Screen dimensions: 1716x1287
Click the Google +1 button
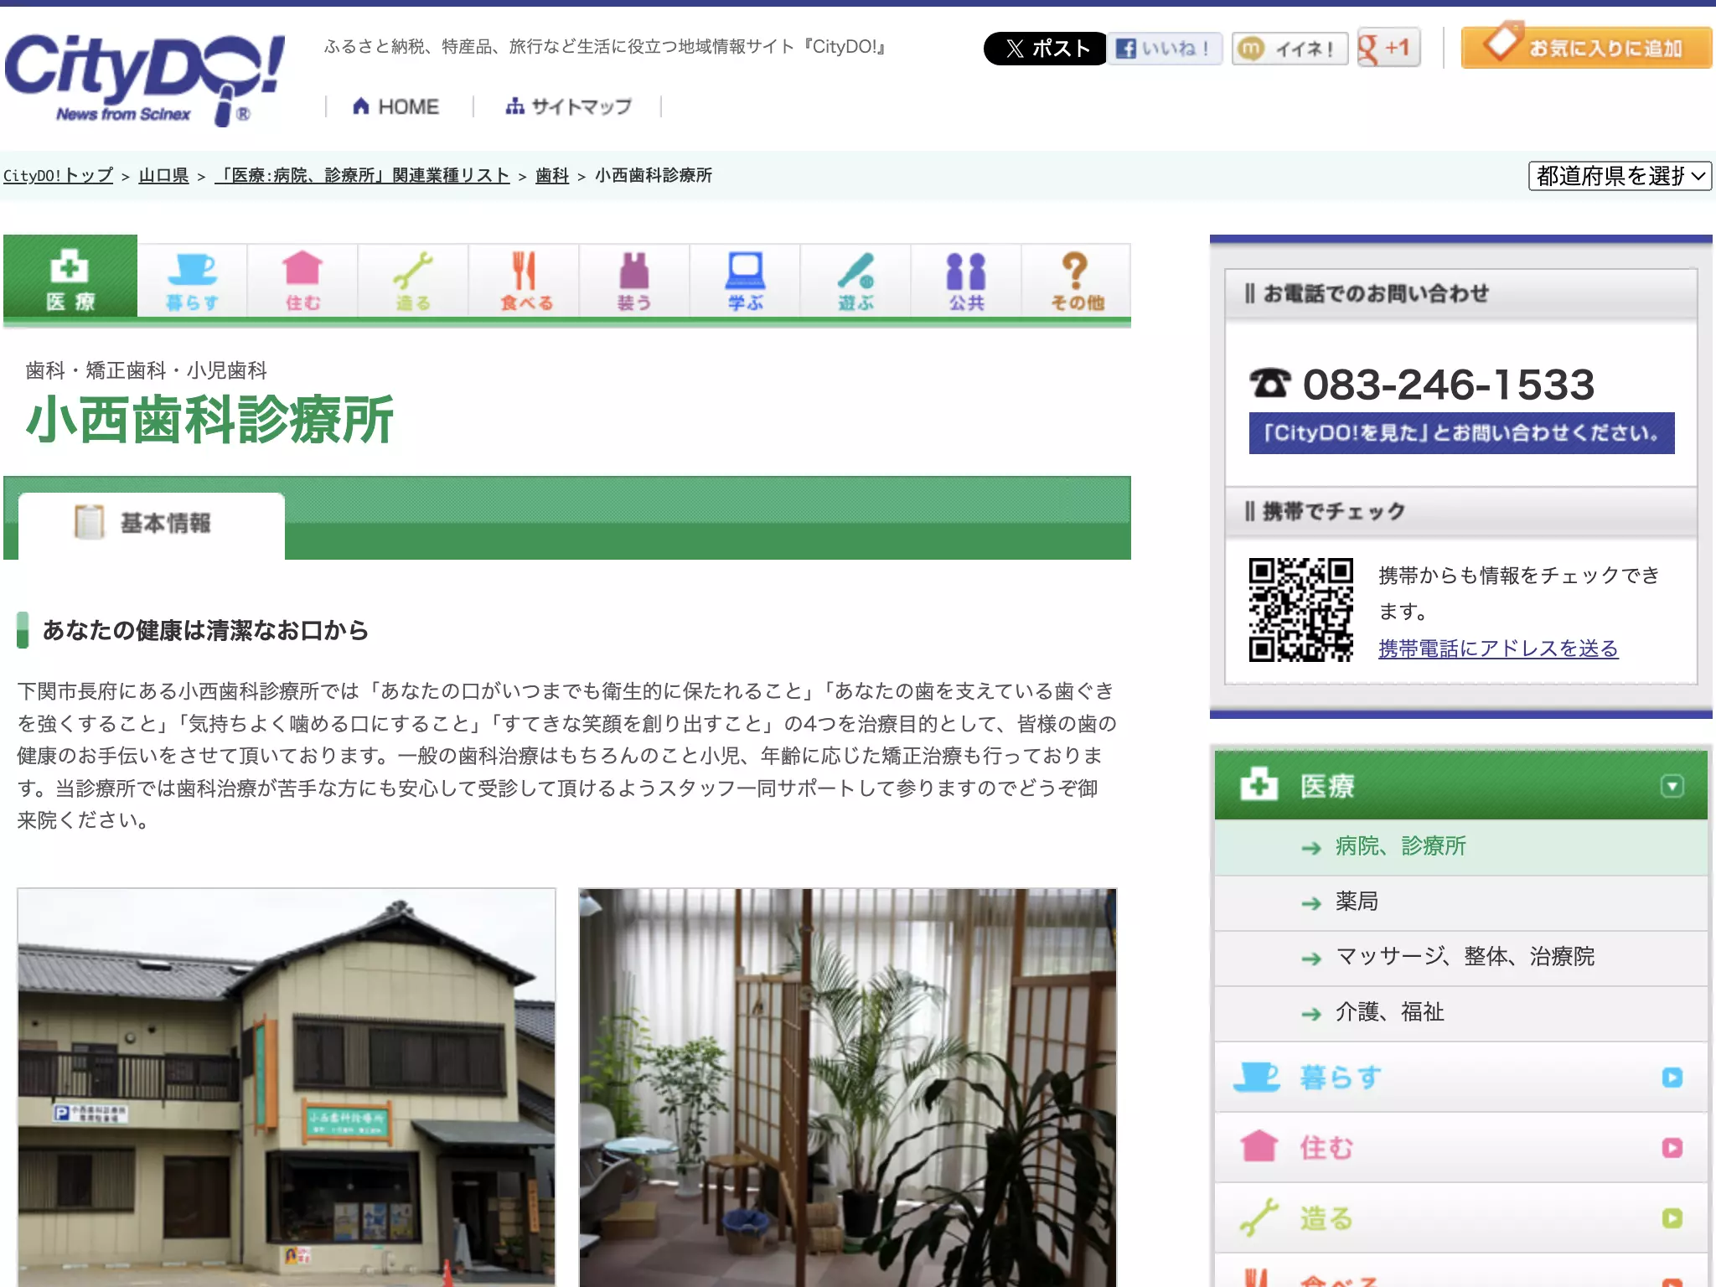point(1388,48)
